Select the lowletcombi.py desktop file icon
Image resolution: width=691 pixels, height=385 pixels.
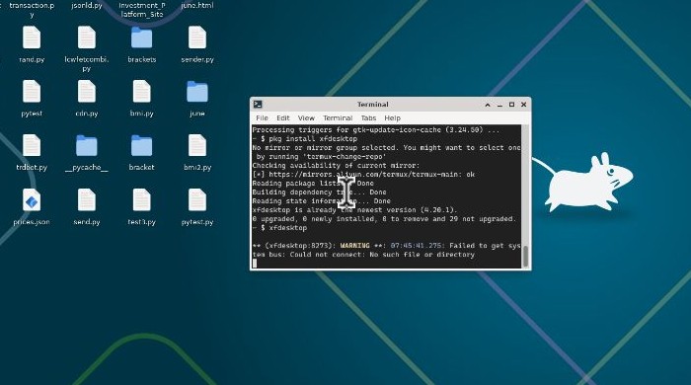(x=87, y=38)
